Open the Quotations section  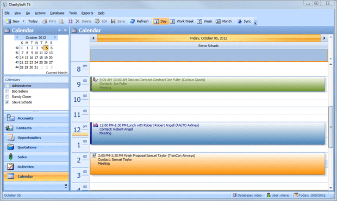[x=36, y=147]
